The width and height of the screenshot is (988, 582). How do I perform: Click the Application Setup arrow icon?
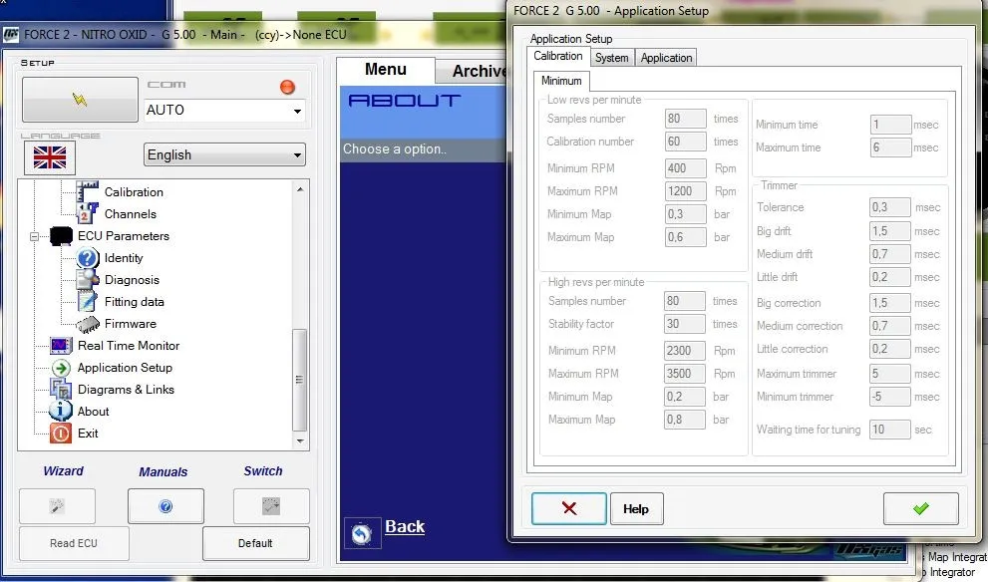(62, 368)
